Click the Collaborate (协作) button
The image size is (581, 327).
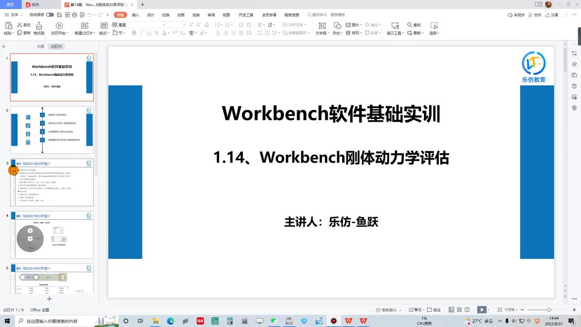coord(535,15)
